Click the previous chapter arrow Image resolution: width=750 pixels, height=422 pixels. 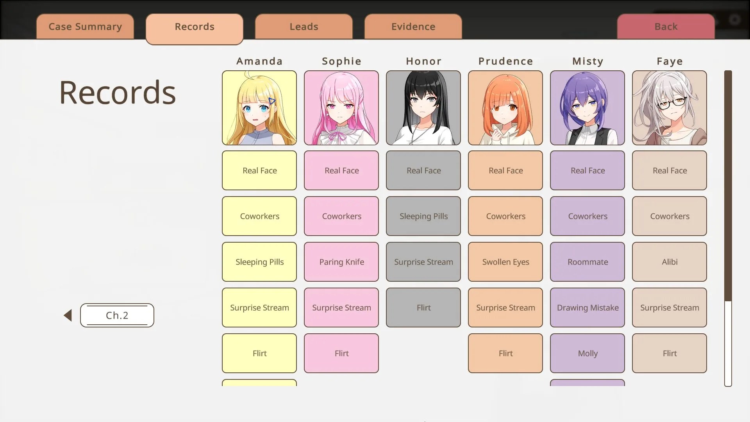(68, 315)
